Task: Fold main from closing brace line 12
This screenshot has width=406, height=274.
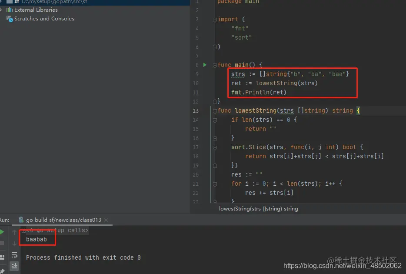Action: click(x=215, y=101)
